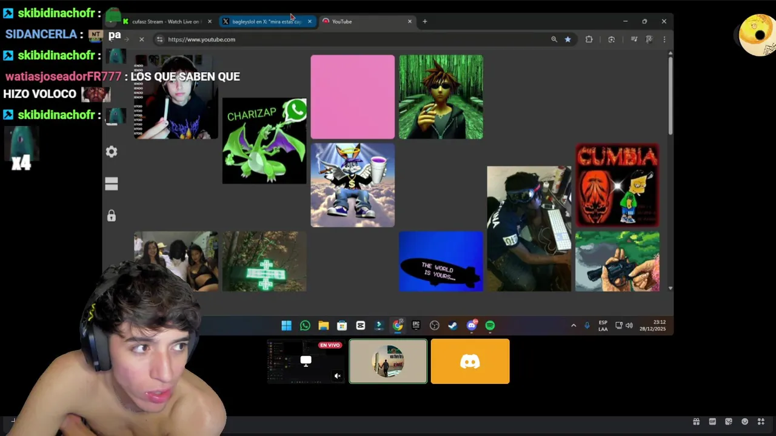This screenshot has width=776, height=436.
Task: Click the microphone icon in system tray
Action: 587,326
